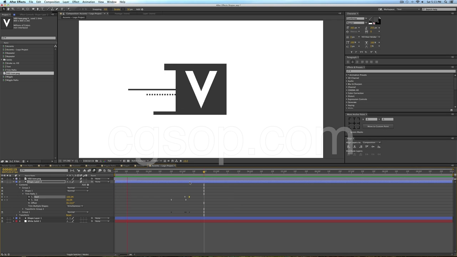Viewport: 457px width, 257px height.
Task: Collapse Shape Layer 2 properties
Action: click(14, 182)
